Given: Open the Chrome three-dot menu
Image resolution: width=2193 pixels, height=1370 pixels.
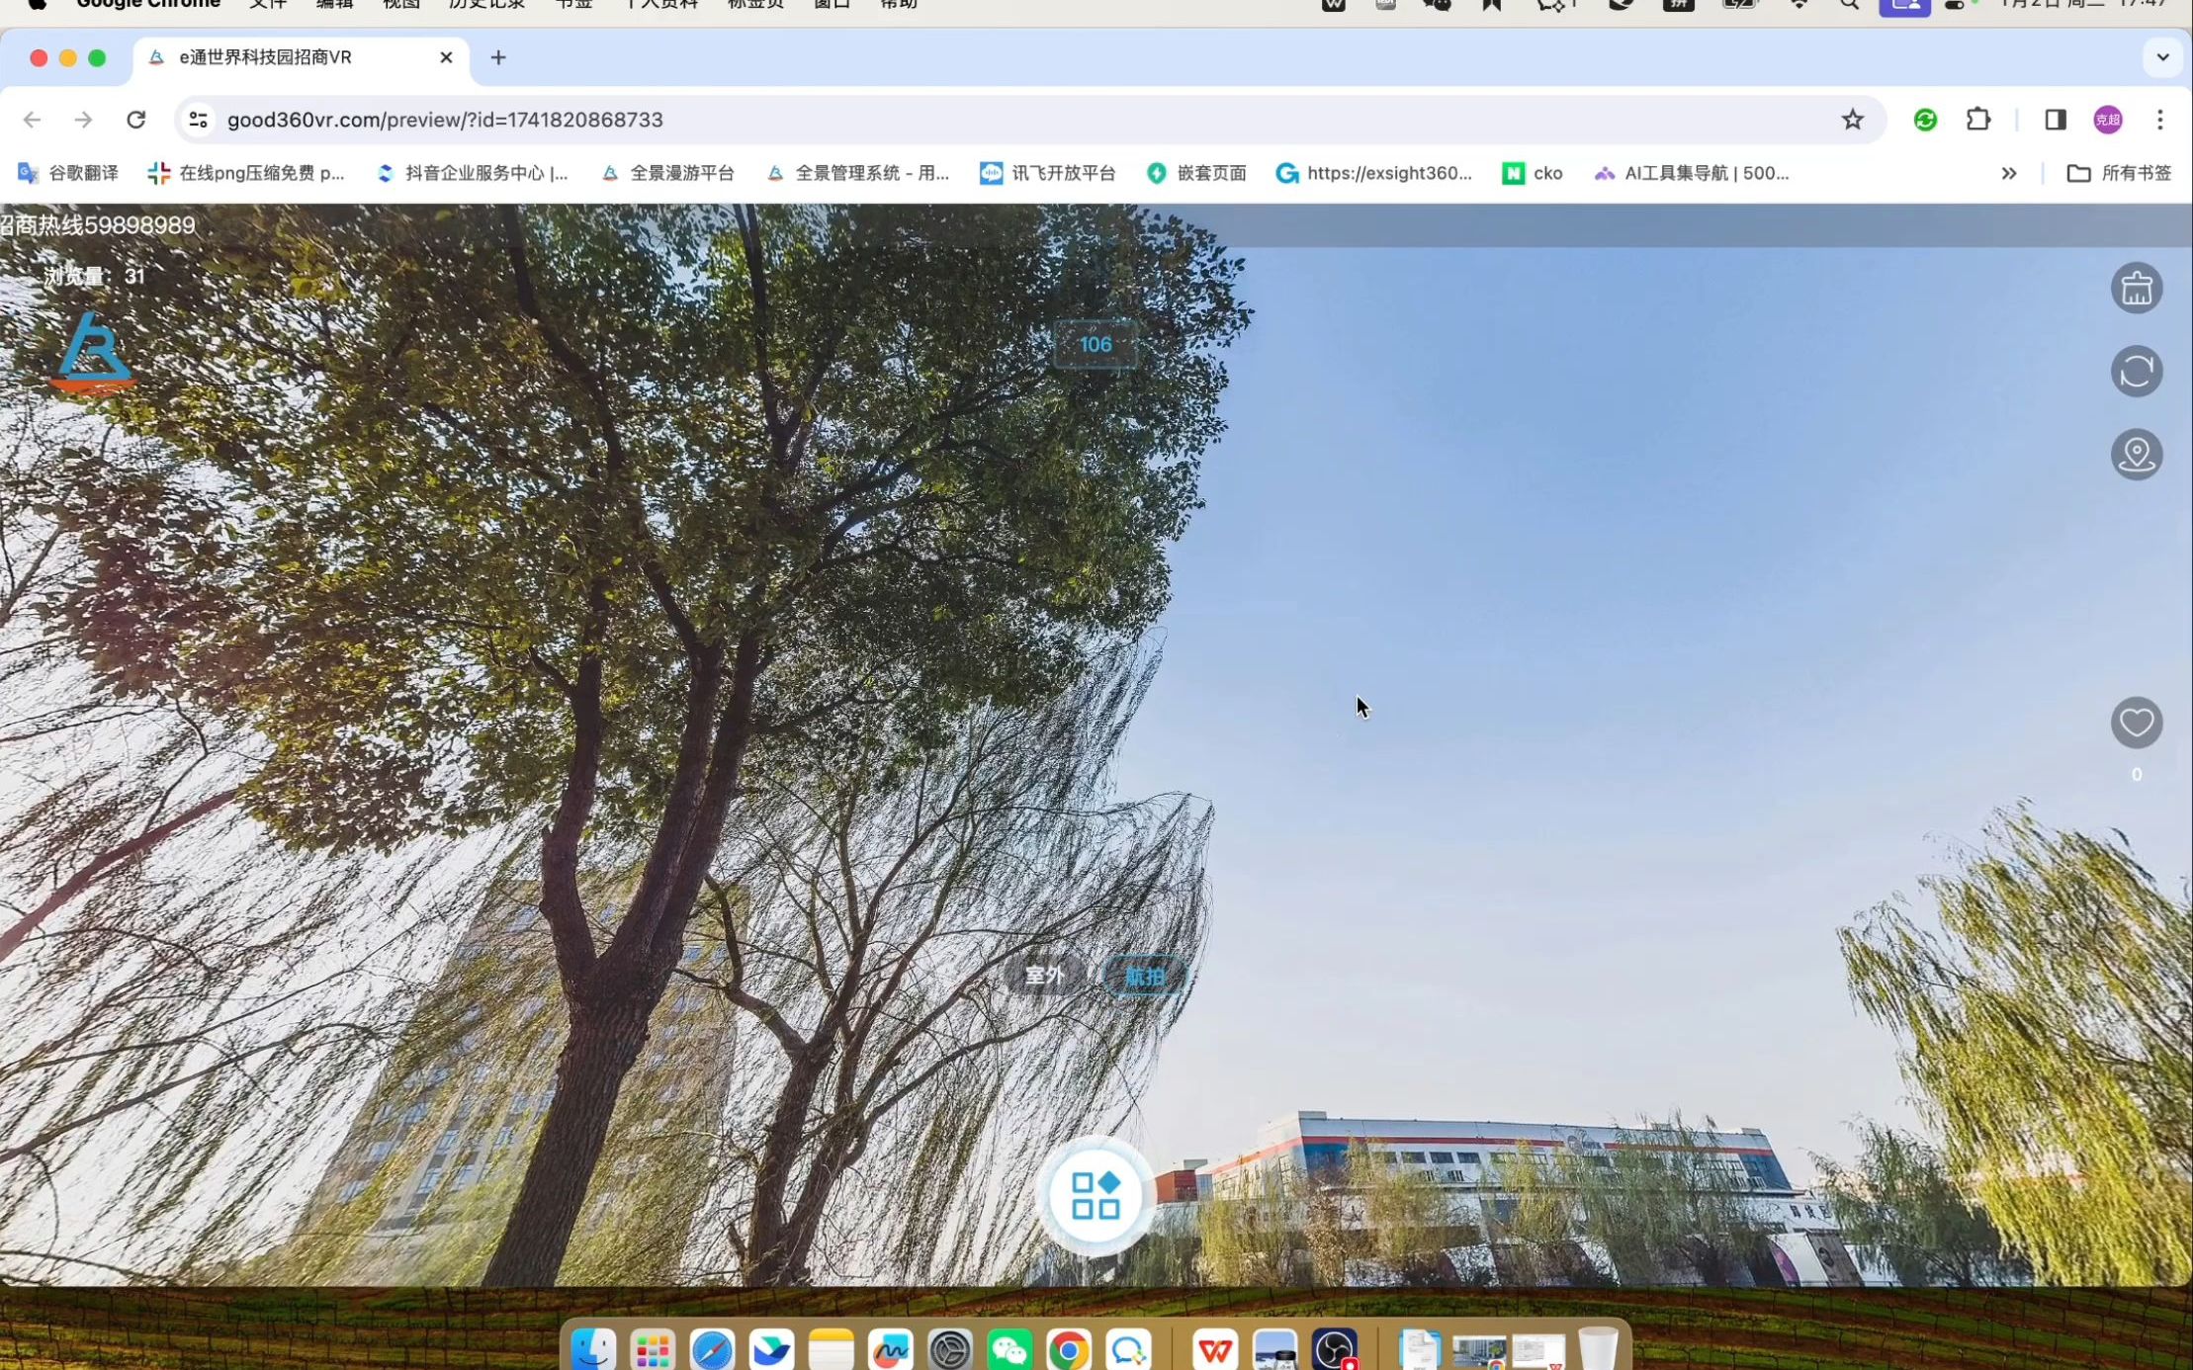Looking at the screenshot, I should pos(2161,120).
